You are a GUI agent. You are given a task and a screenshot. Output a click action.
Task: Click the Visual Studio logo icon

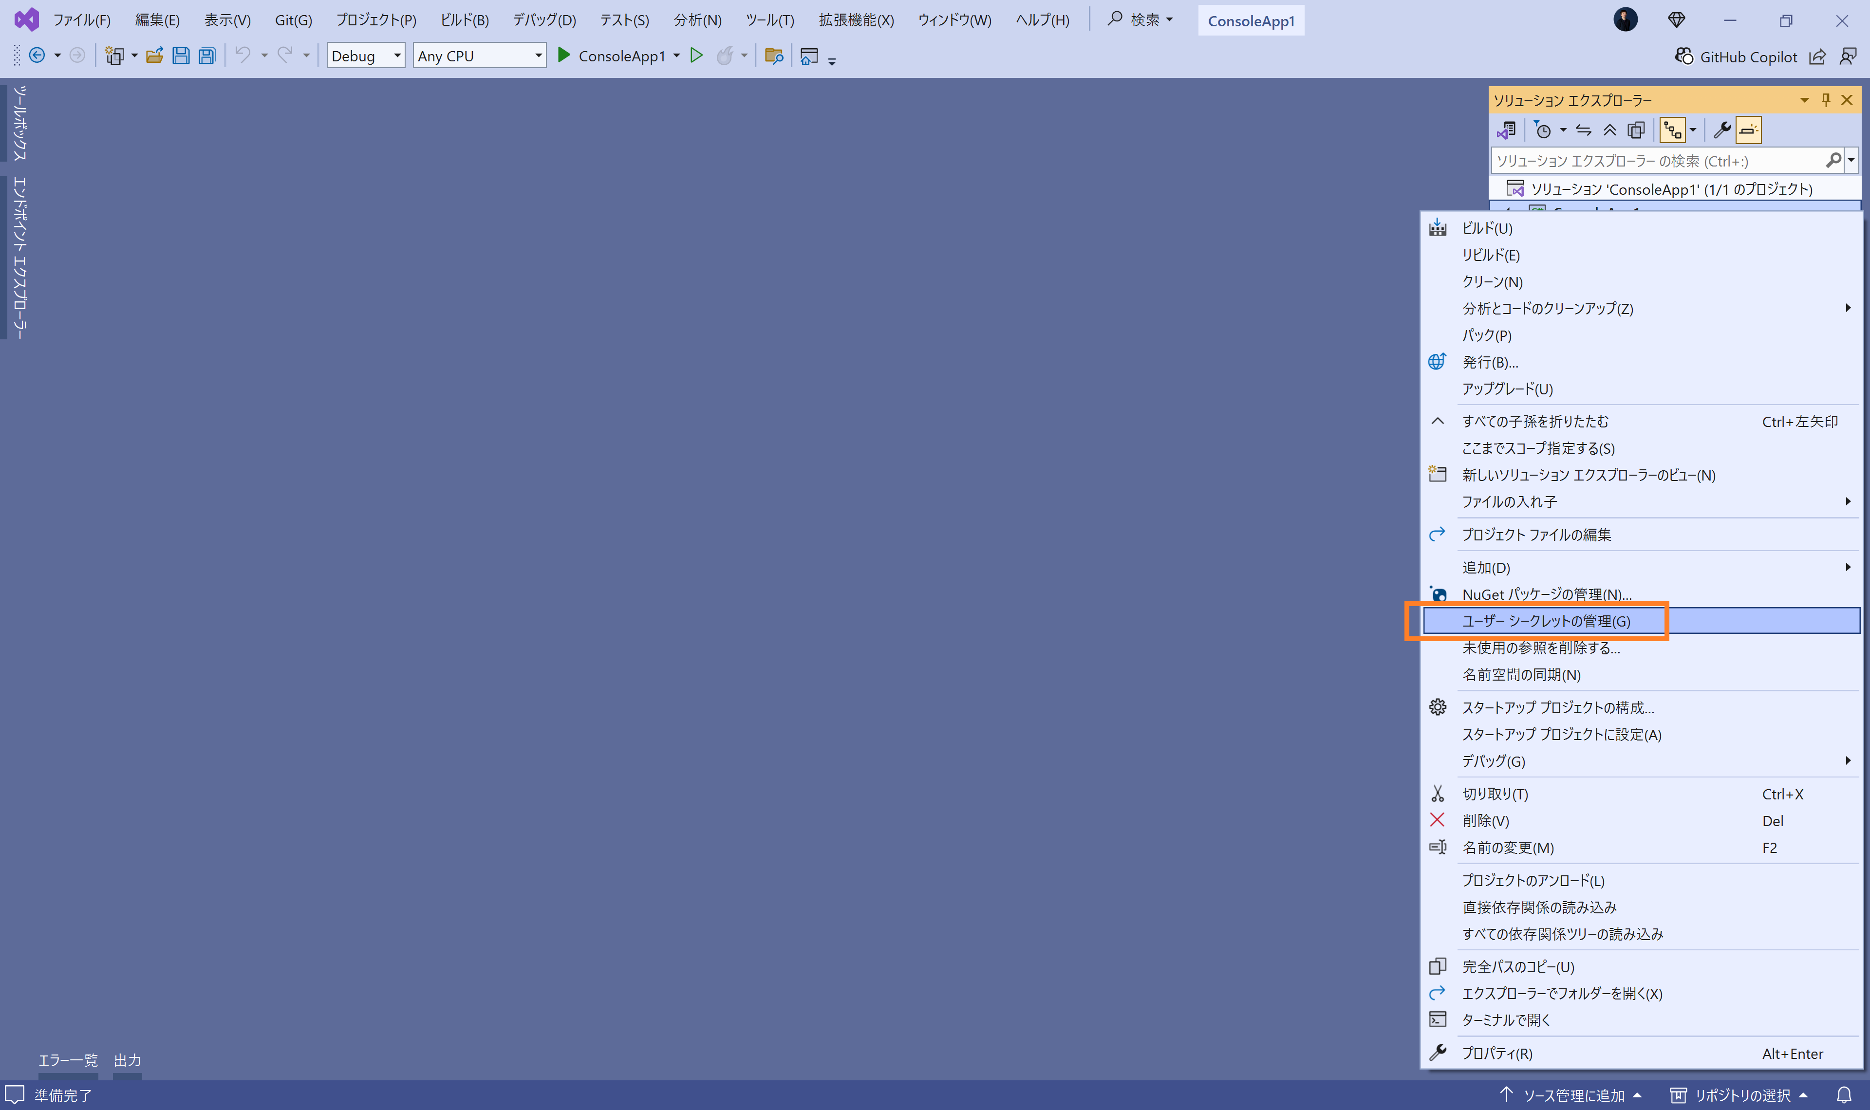(x=26, y=19)
